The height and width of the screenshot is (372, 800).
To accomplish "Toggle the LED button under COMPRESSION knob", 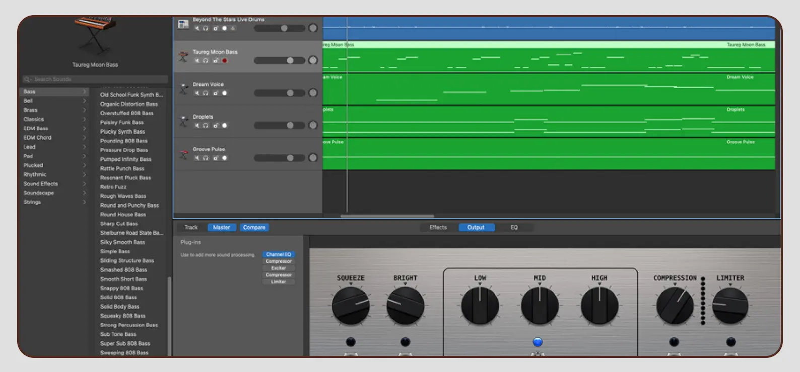I will point(674,342).
